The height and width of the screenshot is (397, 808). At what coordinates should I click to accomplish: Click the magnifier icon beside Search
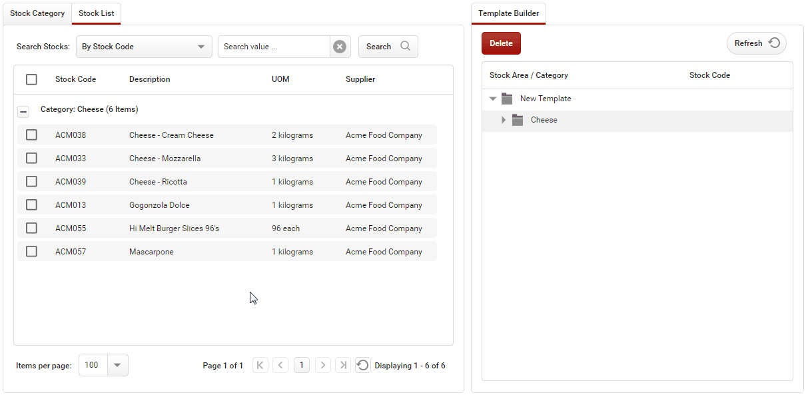(x=406, y=46)
